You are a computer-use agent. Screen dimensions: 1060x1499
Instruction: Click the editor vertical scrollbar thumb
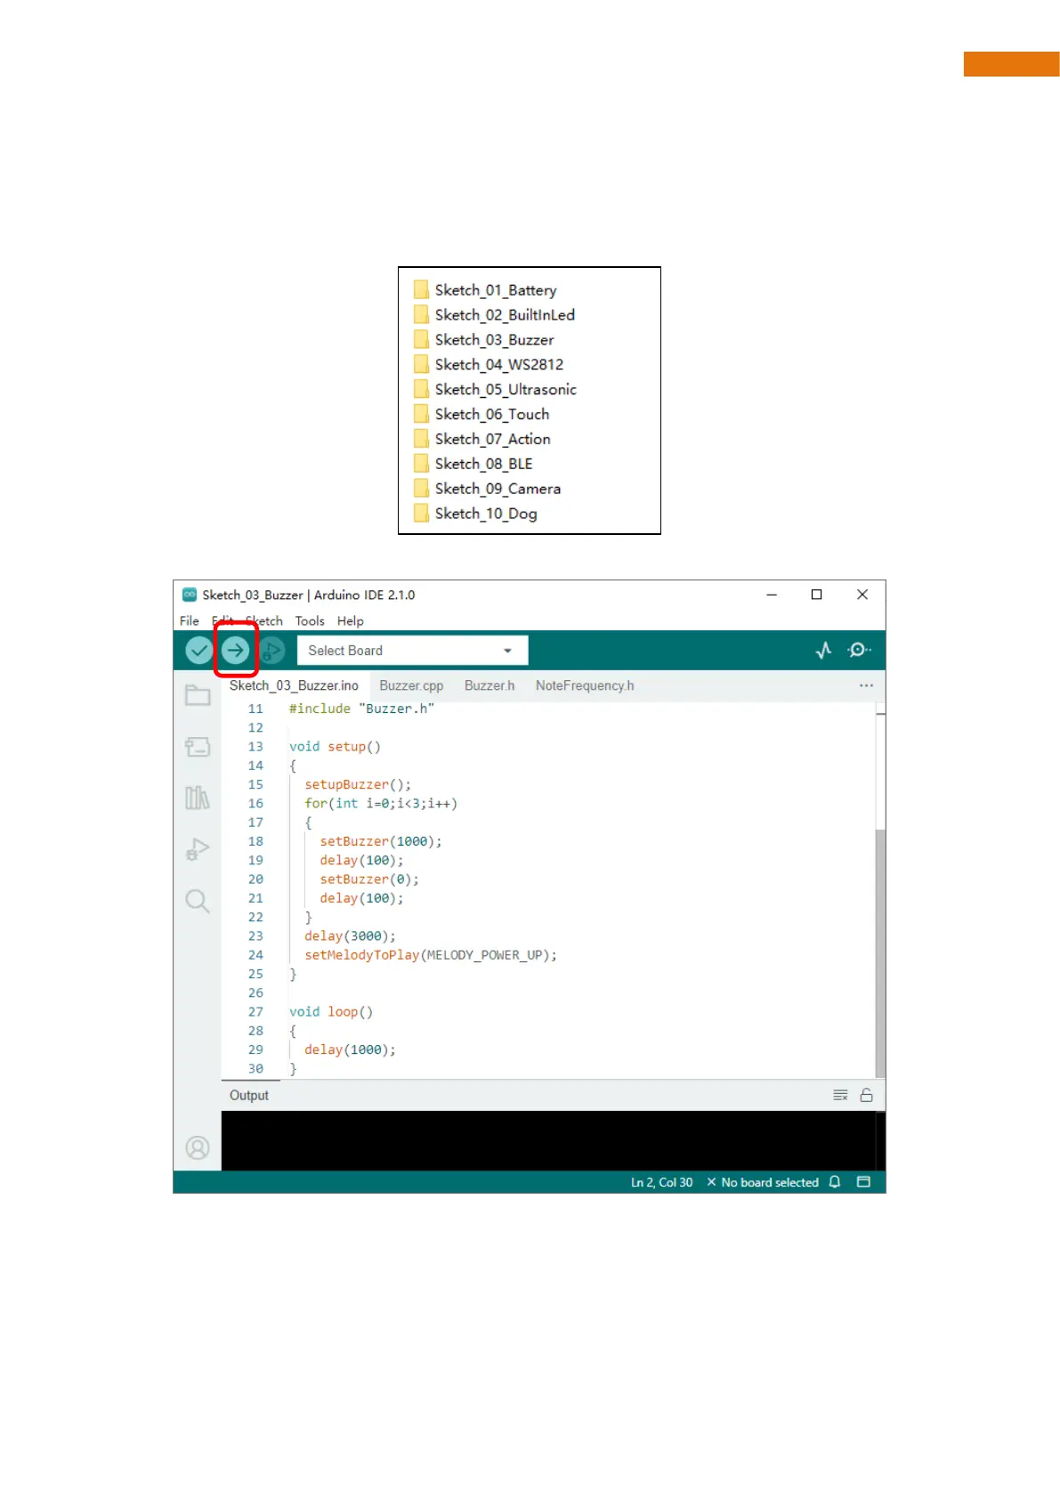tap(880, 952)
